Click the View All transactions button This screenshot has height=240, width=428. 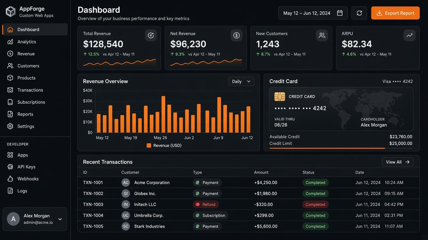pyautogui.click(x=398, y=162)
